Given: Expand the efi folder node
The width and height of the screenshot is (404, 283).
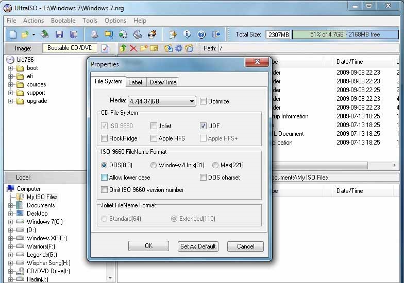Looking at the screenshot, I should tap(10, 76).
